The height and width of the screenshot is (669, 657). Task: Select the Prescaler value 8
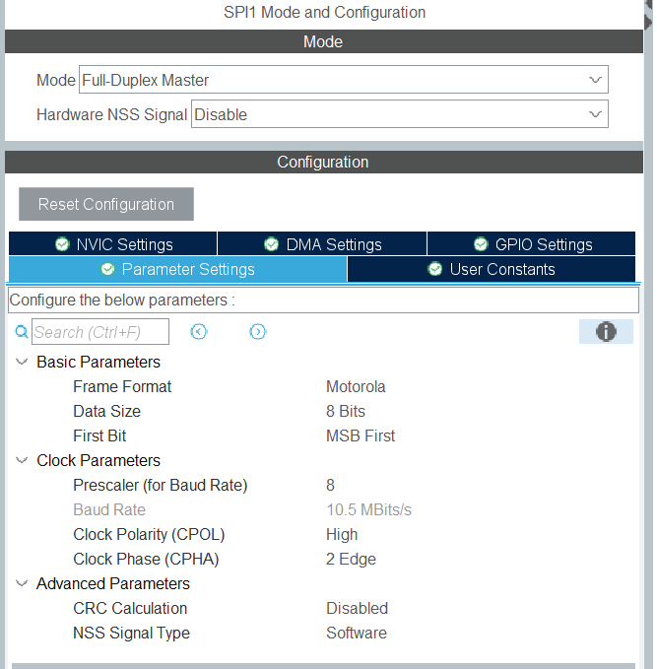pos(331,485)
